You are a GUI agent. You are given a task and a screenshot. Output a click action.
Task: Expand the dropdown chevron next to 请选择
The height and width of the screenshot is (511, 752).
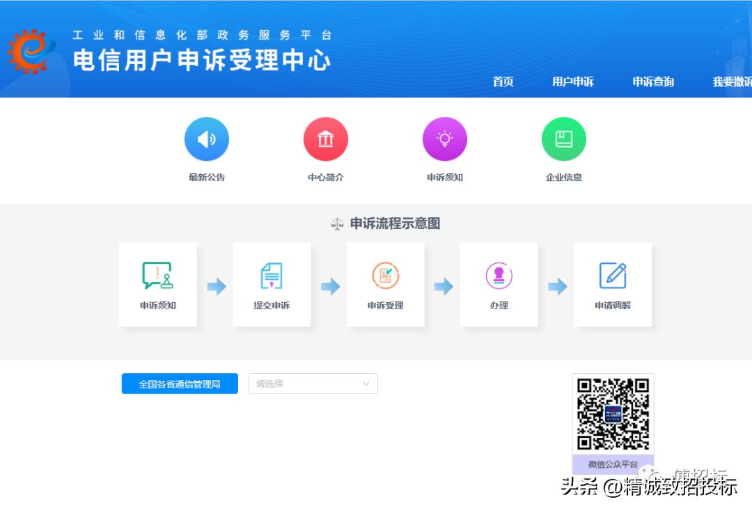(x=366, y=384)
